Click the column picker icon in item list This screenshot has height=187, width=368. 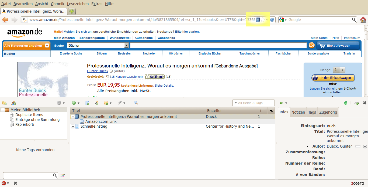point(271,111)
